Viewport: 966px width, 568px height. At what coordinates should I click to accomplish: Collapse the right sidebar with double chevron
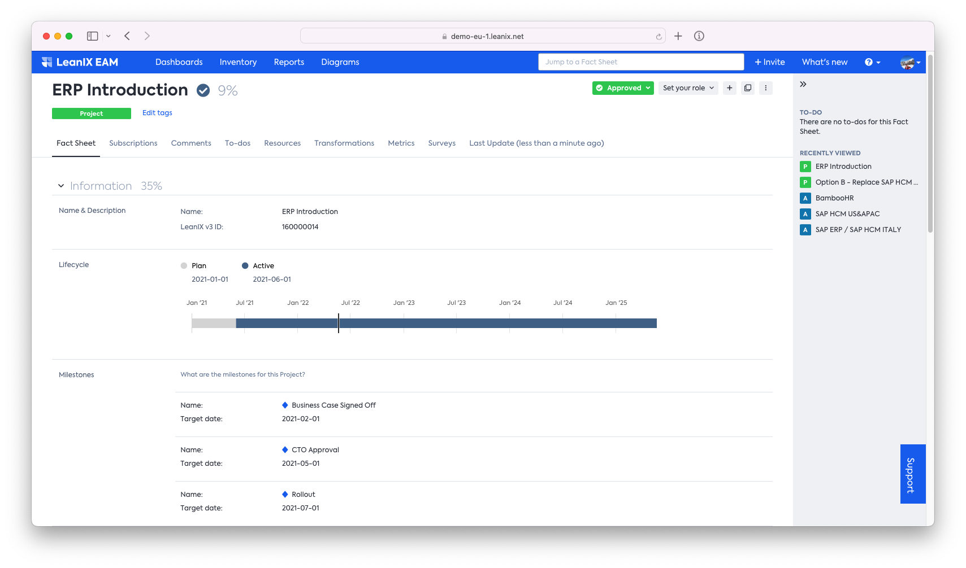(x=803, y=84)
